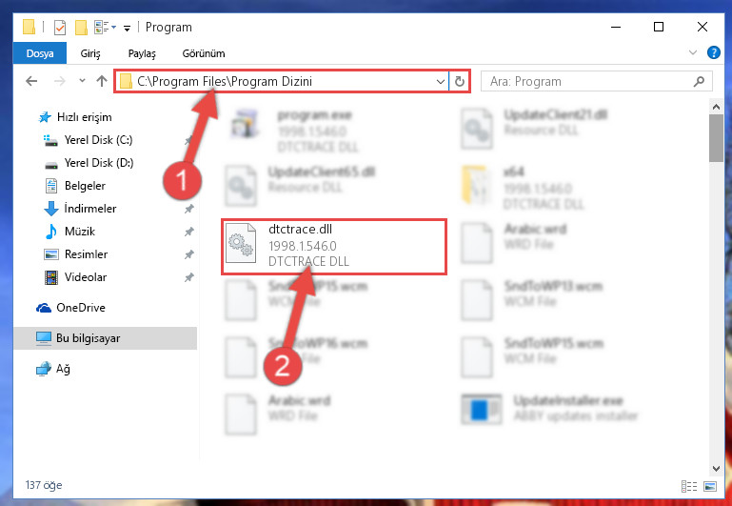Select the program.exe file
The width and height of the screenshot is (732, 506).
coord(295,131)
